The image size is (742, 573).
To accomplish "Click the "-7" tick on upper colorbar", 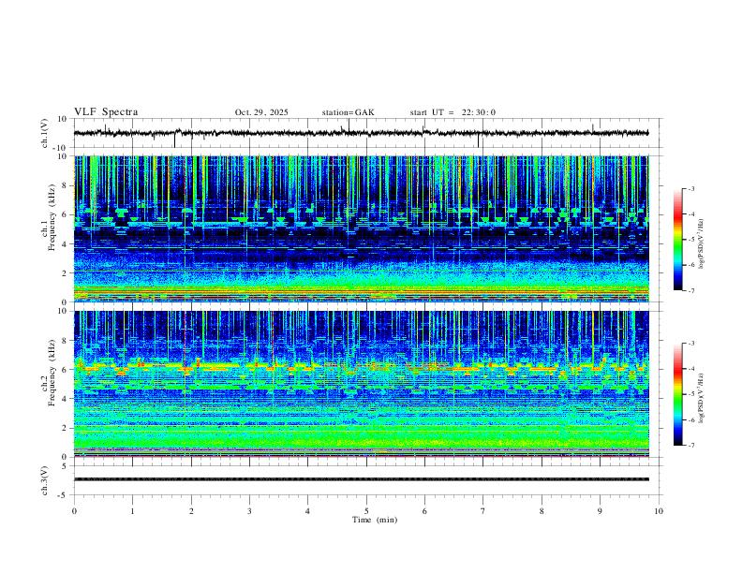I will coord(691,290).
